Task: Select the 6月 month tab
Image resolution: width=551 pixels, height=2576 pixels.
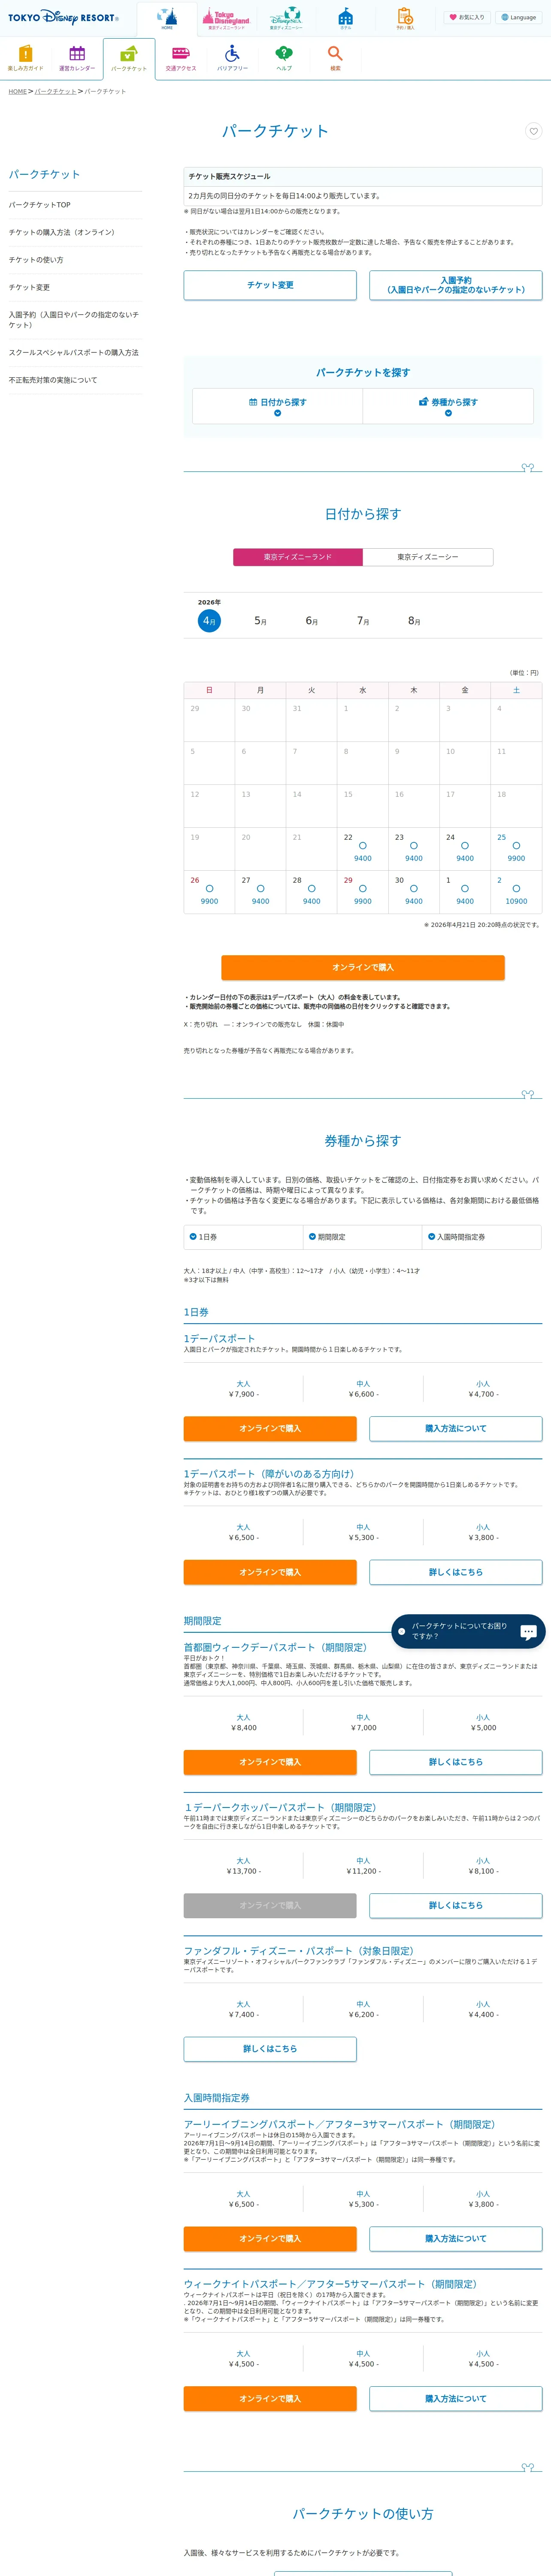Action: [x=312, y=621]
